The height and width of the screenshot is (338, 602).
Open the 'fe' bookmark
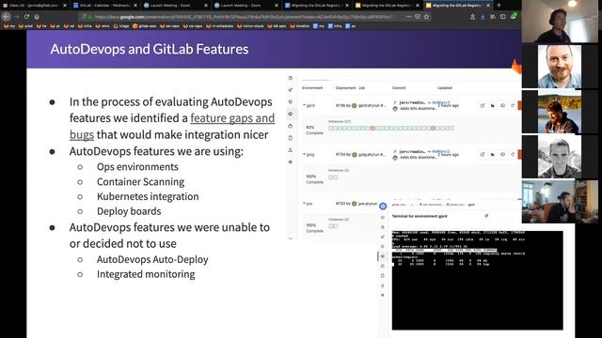pyautogui.click(x=41, y=26)
